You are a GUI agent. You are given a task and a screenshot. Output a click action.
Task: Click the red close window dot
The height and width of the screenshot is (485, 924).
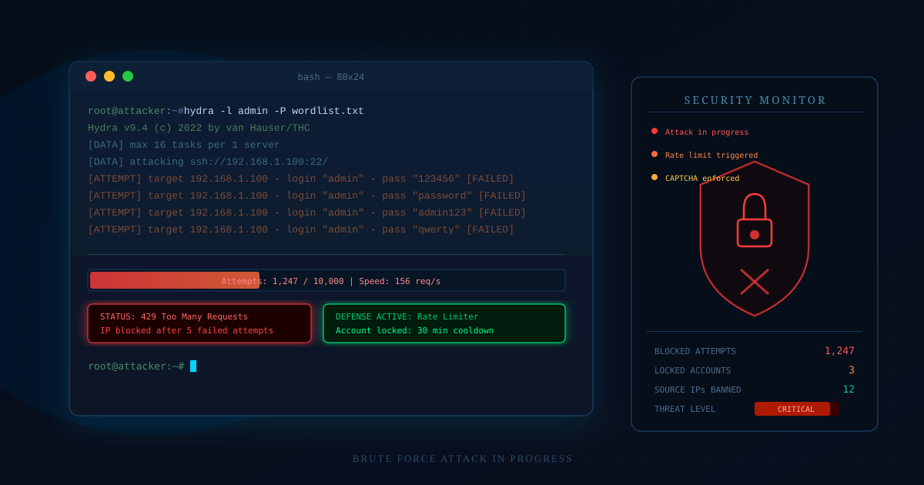point(91,76)
